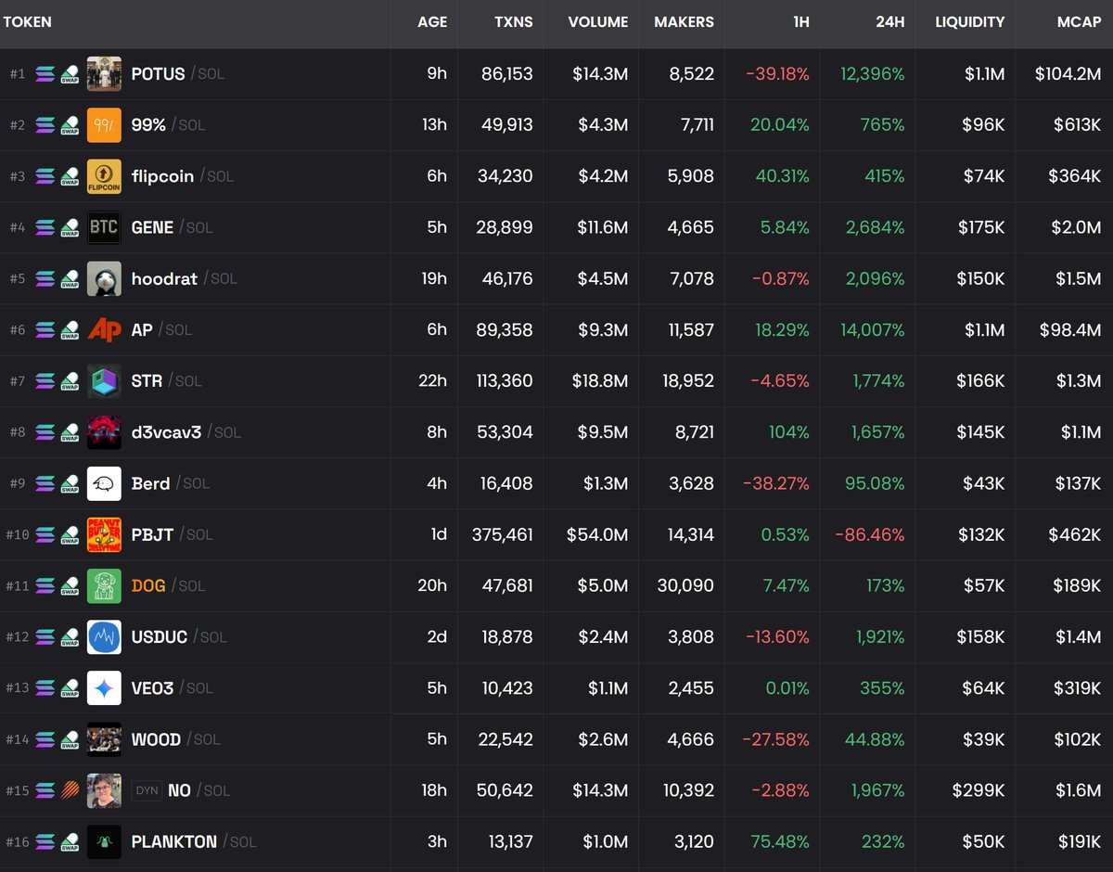Click the Solana chain icon in GENE row
Screen dimensions: 1113x872
point(45,227)
